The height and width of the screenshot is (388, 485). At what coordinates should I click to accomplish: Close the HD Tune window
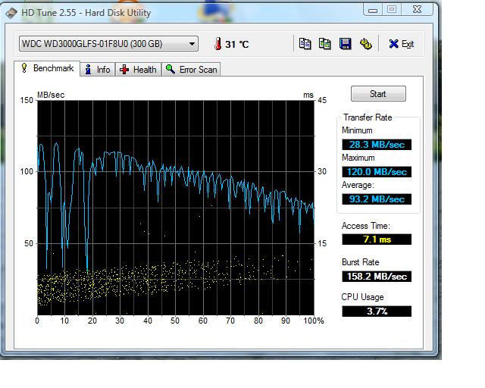pos(418,10)
